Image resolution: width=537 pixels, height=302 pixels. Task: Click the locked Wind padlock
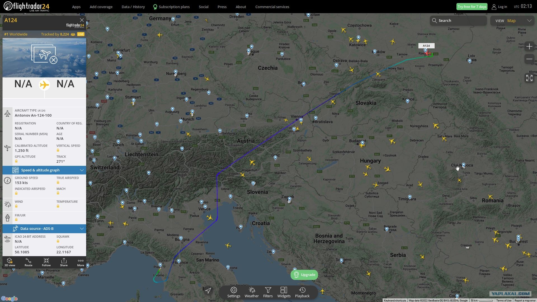tap(16, 206)
